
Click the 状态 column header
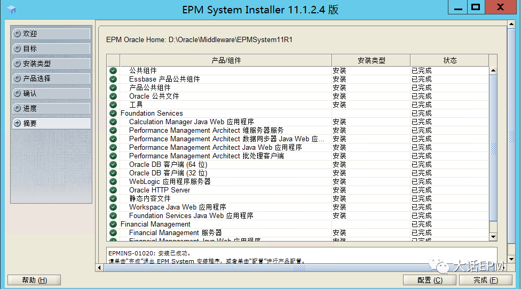pos(450,60)
